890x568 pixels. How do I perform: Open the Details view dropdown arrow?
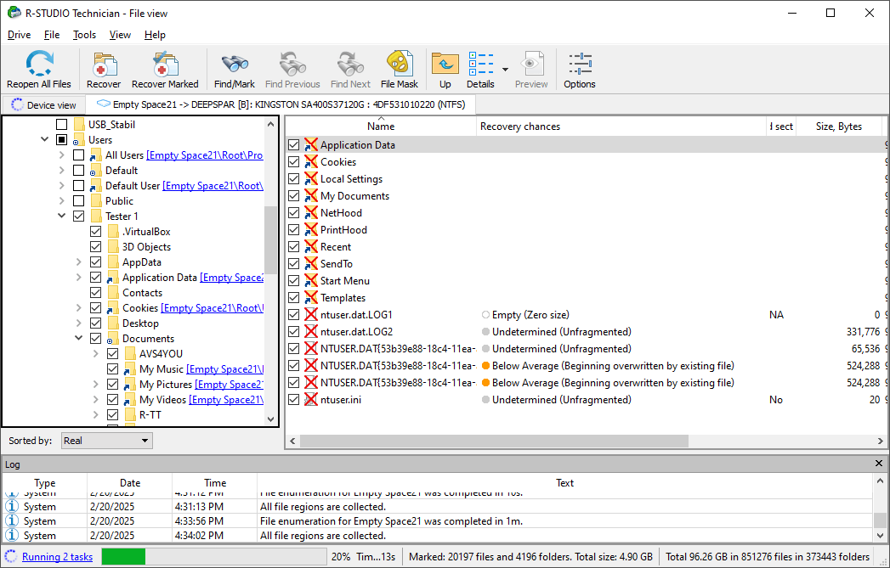tap(505, 70)
